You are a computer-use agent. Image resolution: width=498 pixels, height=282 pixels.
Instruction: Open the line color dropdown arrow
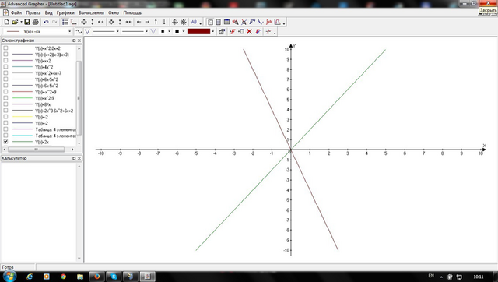click(212, 31)
